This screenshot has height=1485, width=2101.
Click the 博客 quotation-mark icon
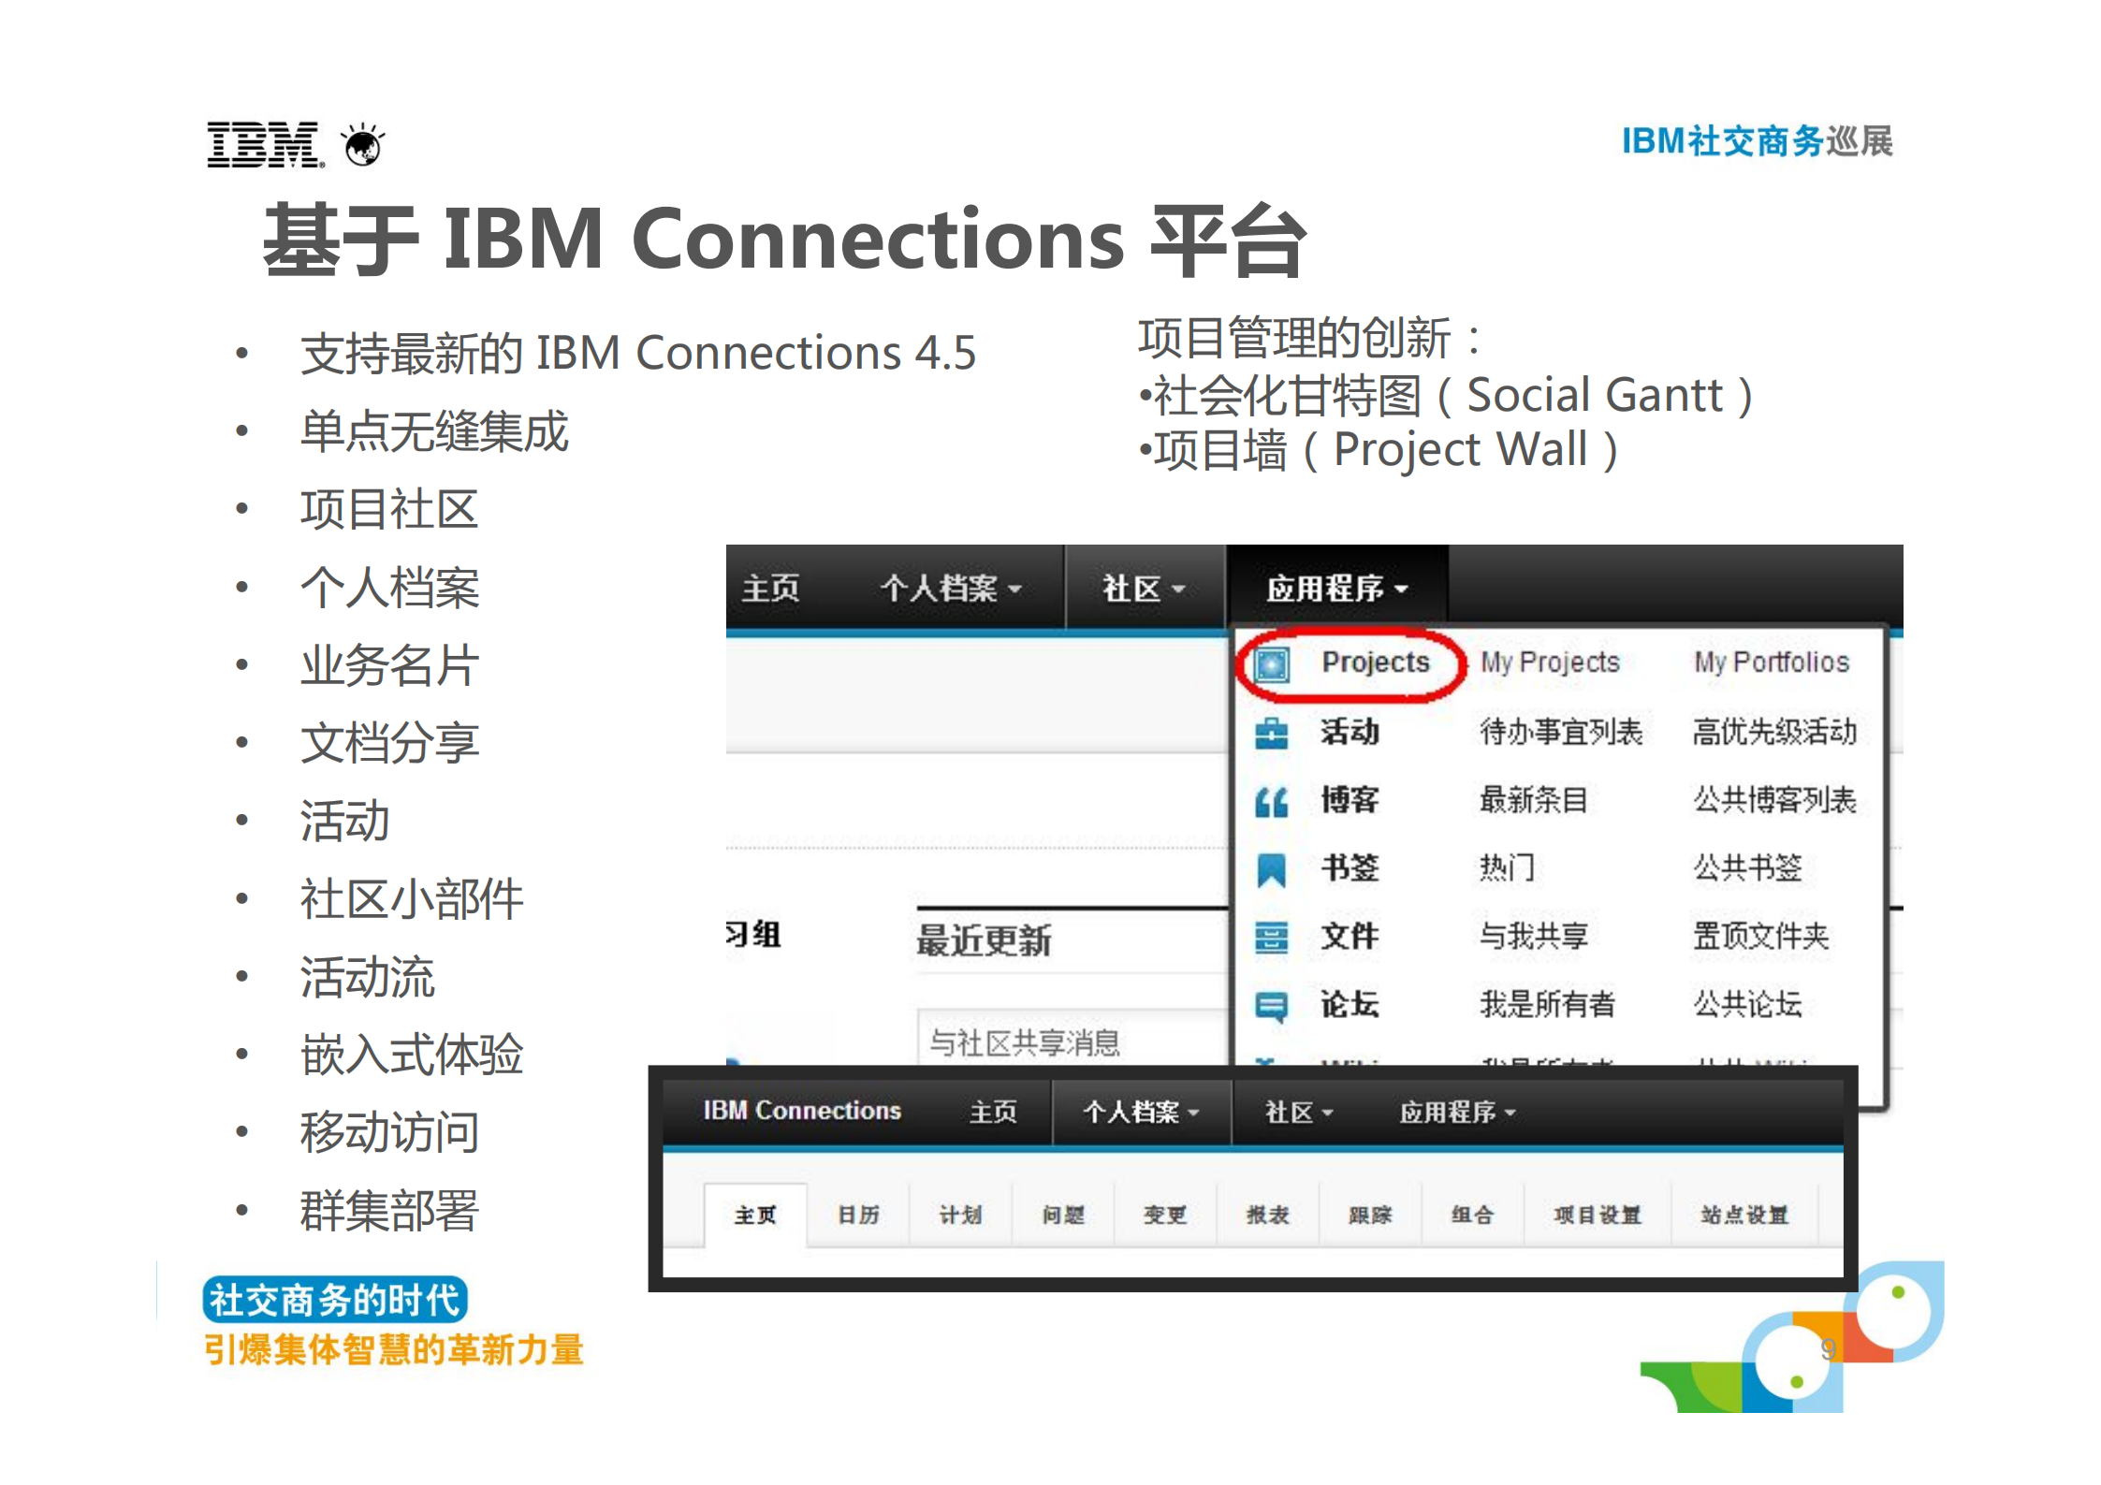click(1271, 801)
